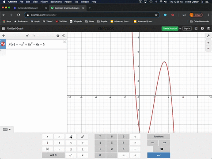Tap the equals key

(124, 155)
